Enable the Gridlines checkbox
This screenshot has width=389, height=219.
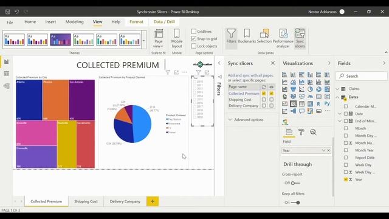(x=194, y=31)
